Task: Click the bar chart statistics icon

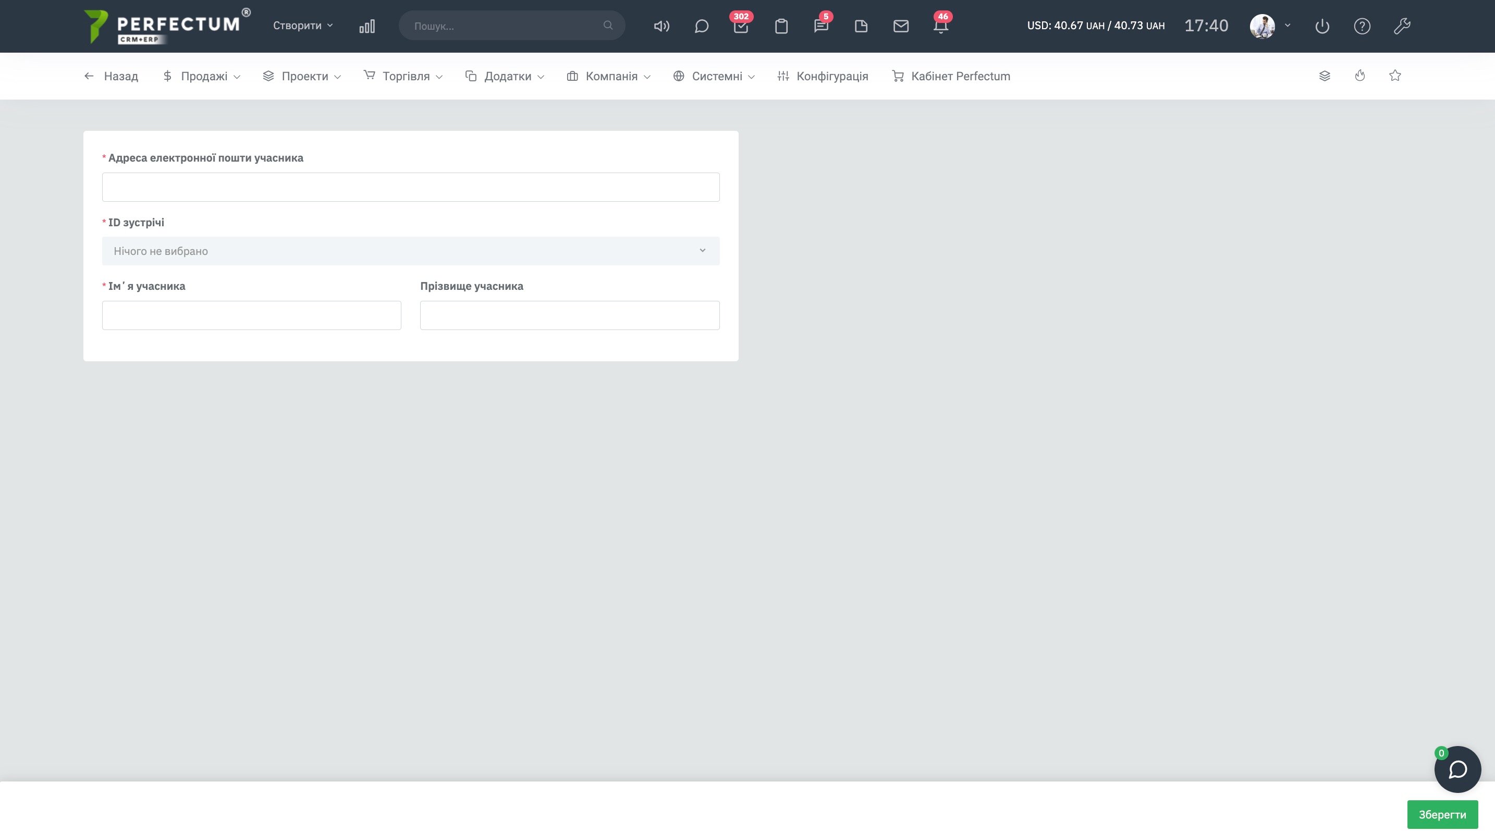Action: click(367, 26)
